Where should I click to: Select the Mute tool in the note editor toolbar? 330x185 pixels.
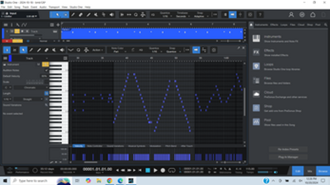click(54, 50)
